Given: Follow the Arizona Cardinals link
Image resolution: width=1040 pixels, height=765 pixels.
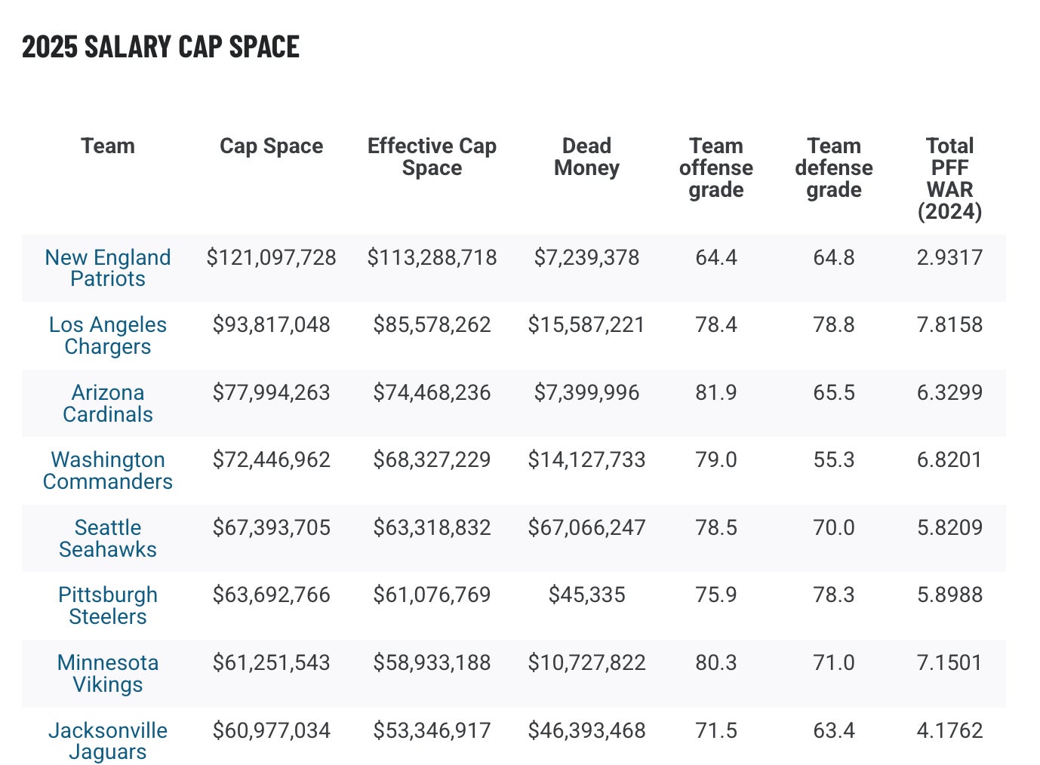Looking at the screenshot, I should [108, 403].
